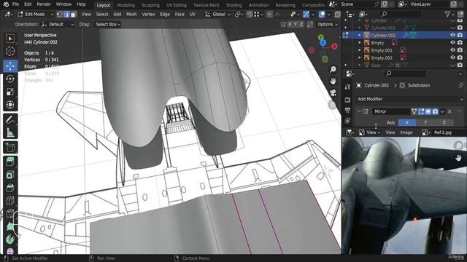The width and height of the screenshot is (467, 262).
Task: Activate the Cursor tool
Action: [x=10, y=52]
